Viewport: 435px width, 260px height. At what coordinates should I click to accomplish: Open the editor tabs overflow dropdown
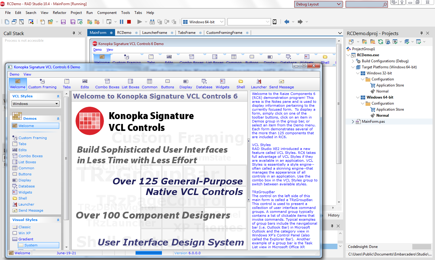(x=340, y=33)
